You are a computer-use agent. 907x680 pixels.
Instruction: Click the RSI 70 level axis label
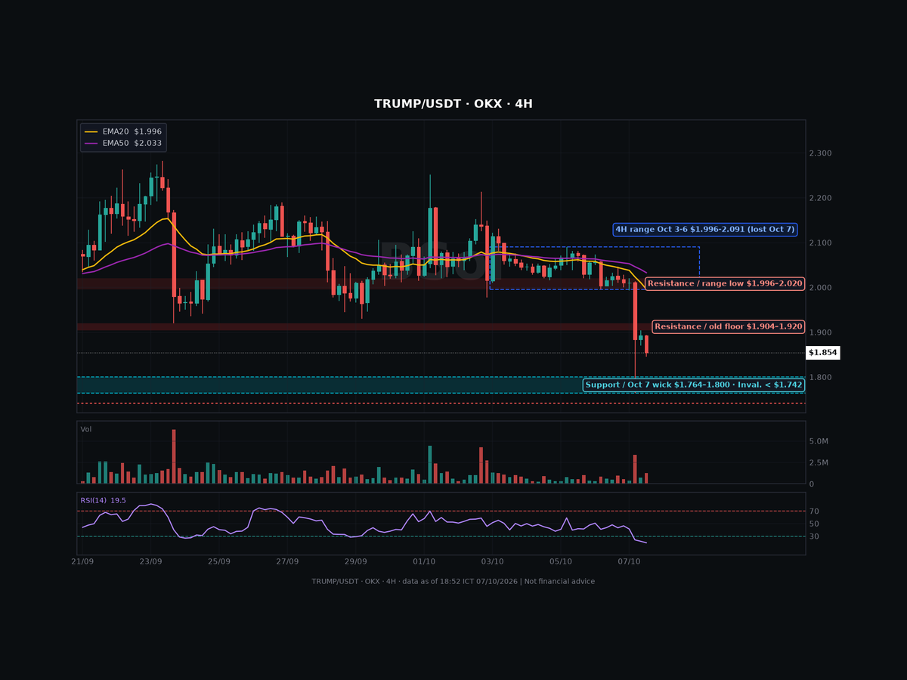point(814,512)
